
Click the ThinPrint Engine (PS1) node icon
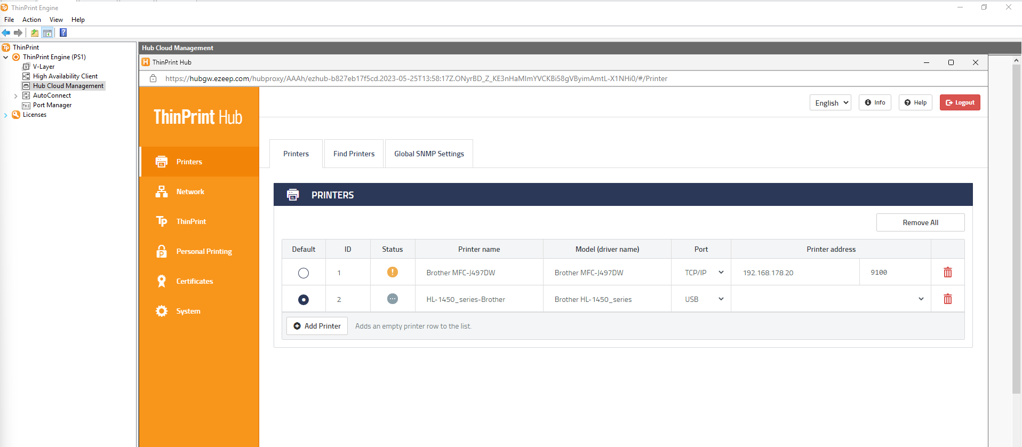click(x=16, y=57)
